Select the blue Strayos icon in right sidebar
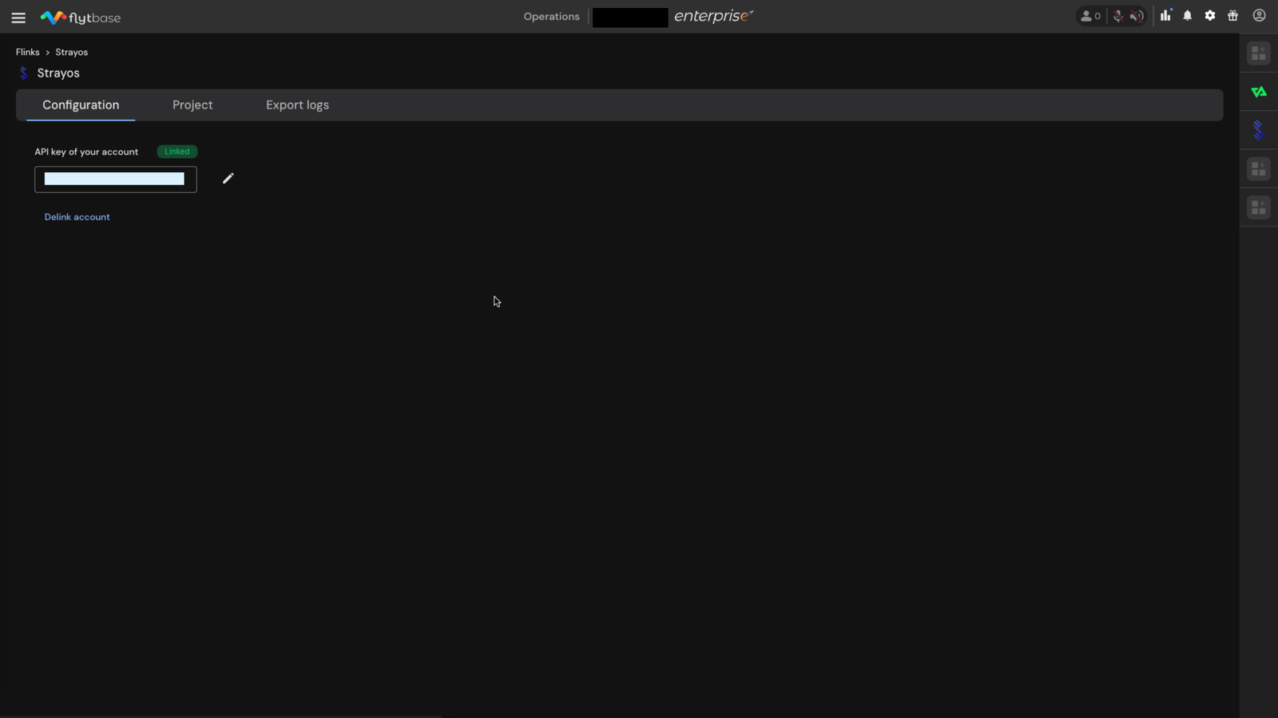1278x718 pixels. pos(1259,130)
